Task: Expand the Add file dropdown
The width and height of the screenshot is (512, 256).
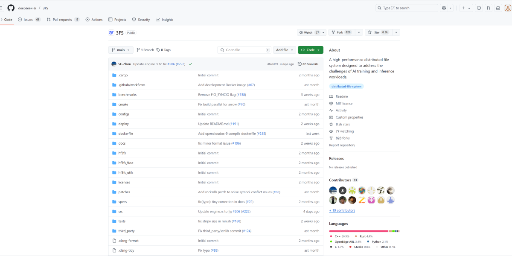Action: point(285,50)
